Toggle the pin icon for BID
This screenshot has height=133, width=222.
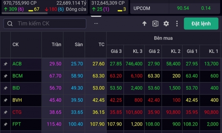point(6,88)
